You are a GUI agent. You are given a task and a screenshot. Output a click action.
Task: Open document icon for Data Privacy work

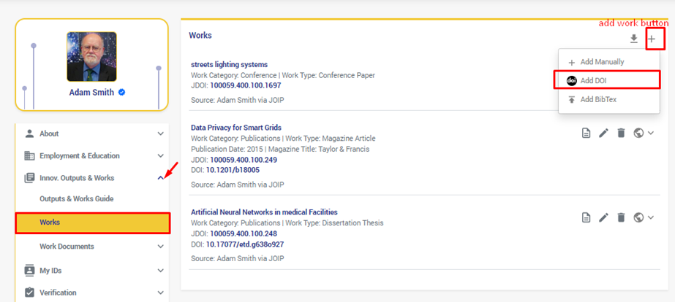[586, 133]
